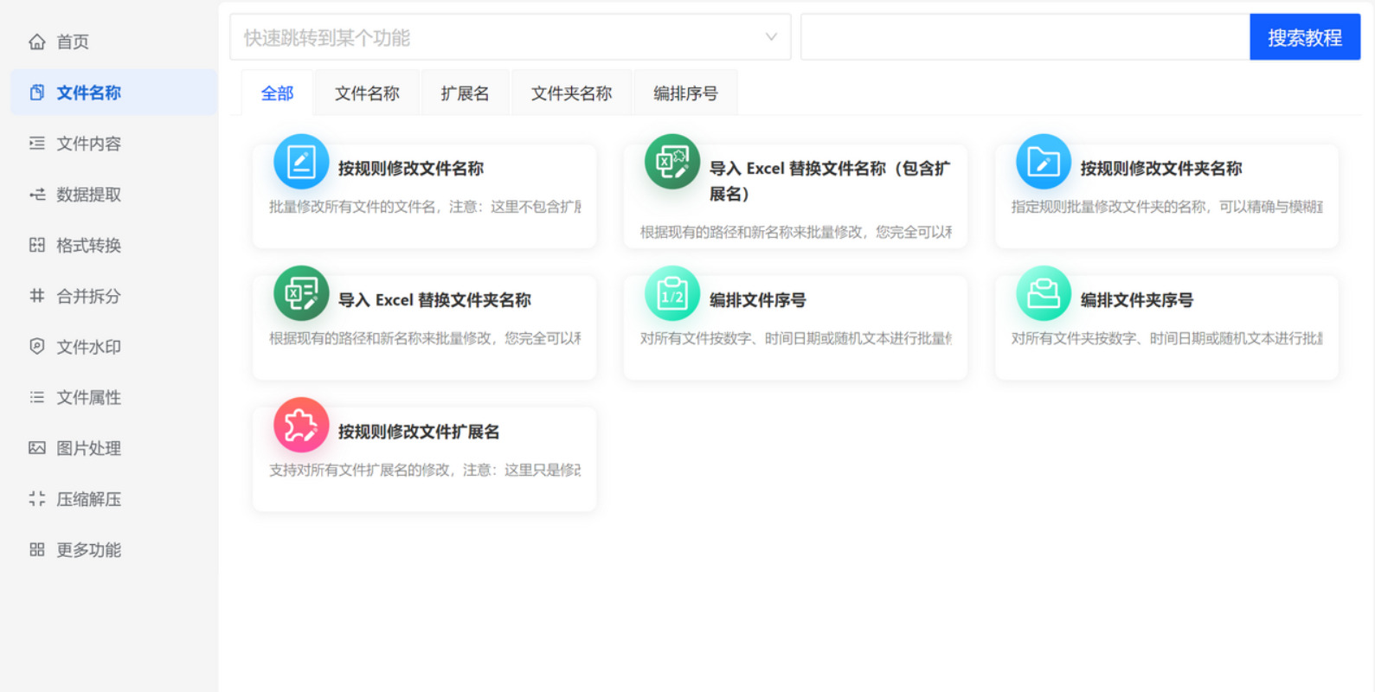Switch to the 扩展名 tab

point(465,93)
